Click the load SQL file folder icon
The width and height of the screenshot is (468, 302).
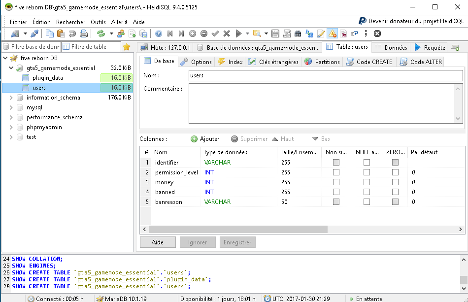(x=257, y=34)
